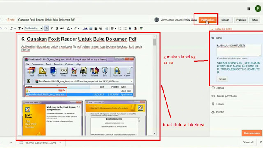Open the text background color picker

pos(76,28)
